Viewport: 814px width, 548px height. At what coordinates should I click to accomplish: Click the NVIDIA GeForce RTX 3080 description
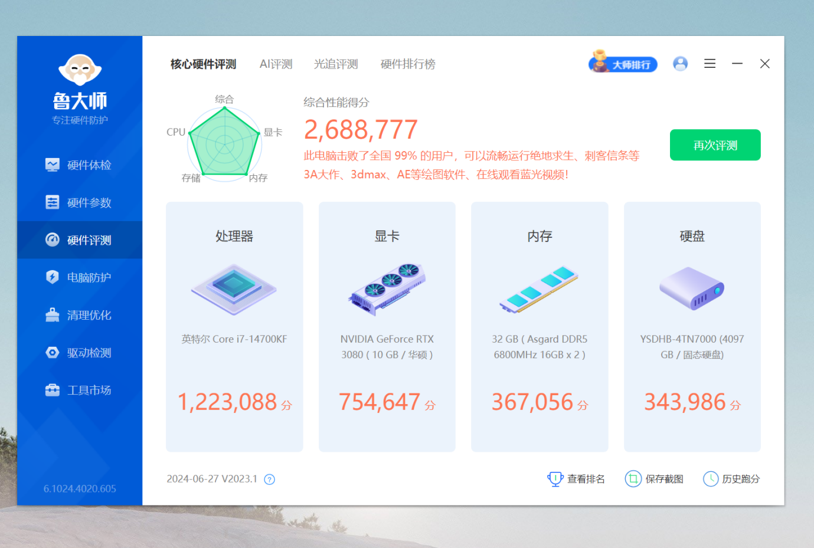coord(387,347)
